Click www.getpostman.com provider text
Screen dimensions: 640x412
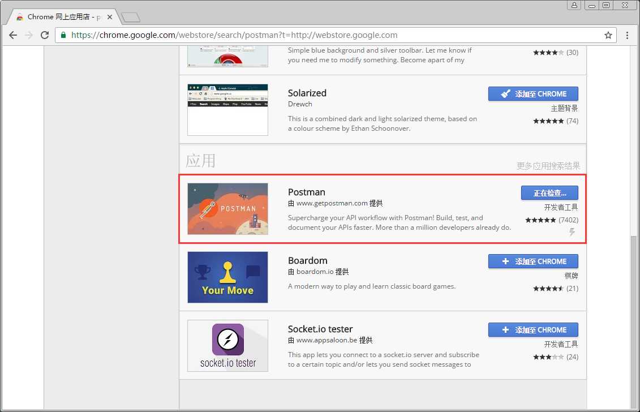[332, 203]
